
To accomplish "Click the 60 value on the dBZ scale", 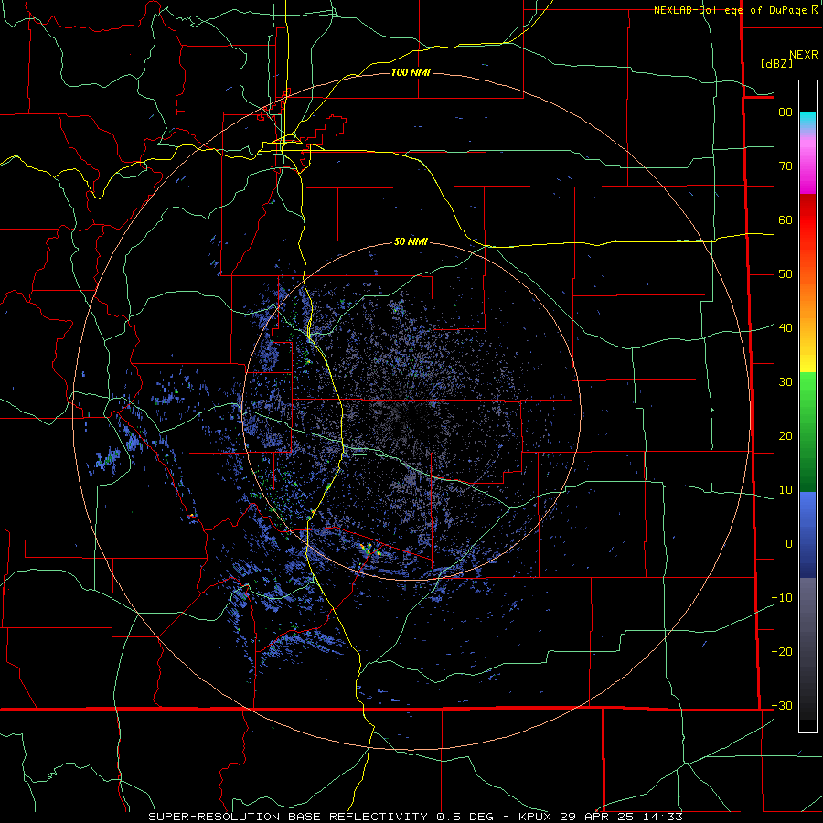I will [786, 219].
